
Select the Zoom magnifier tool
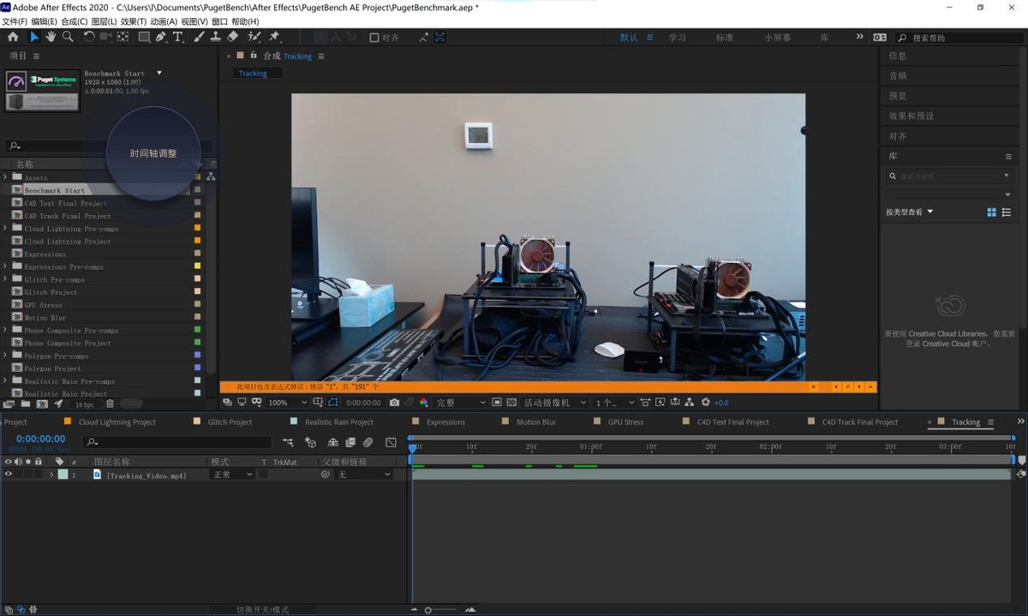point(67,37)
